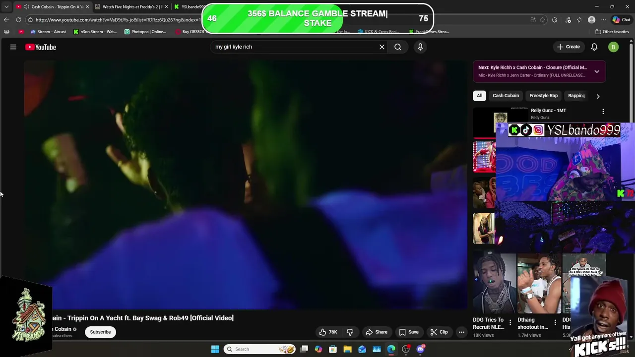Open YouTube notifications bell
The height and width of the screenshot is (357, 635).
coord(594,47)
